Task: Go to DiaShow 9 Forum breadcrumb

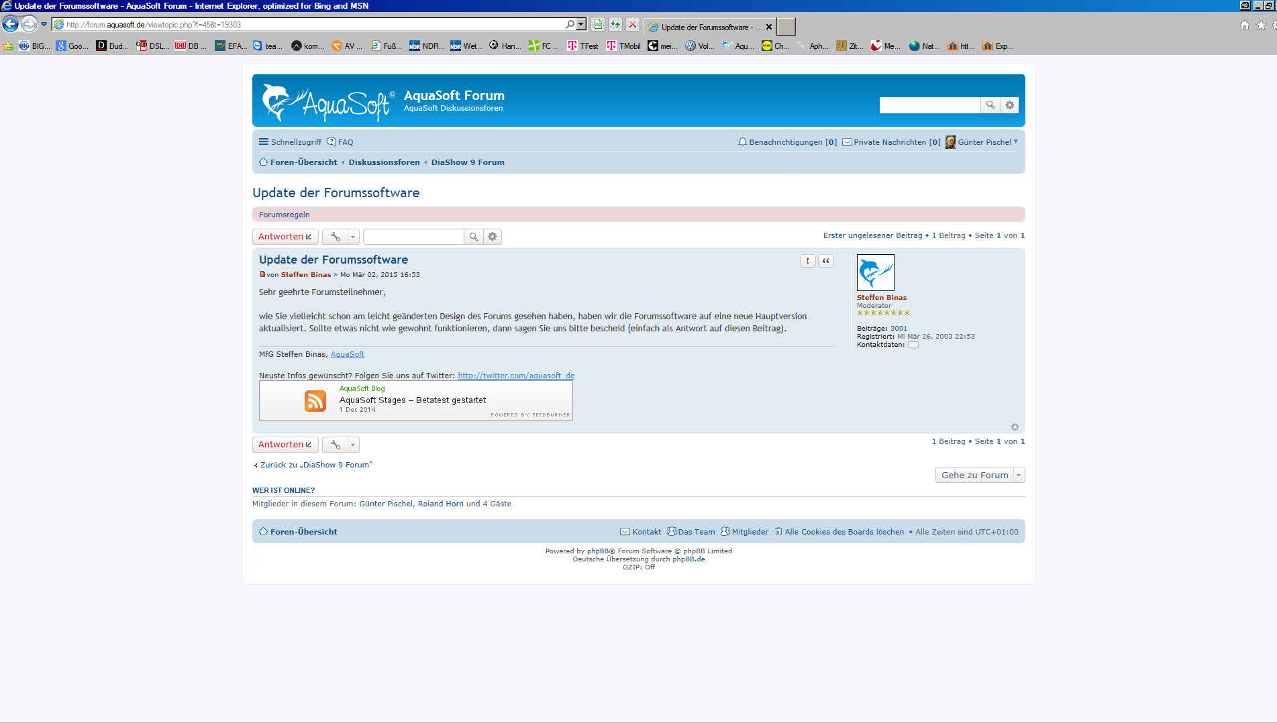Action: coord(467,162)
